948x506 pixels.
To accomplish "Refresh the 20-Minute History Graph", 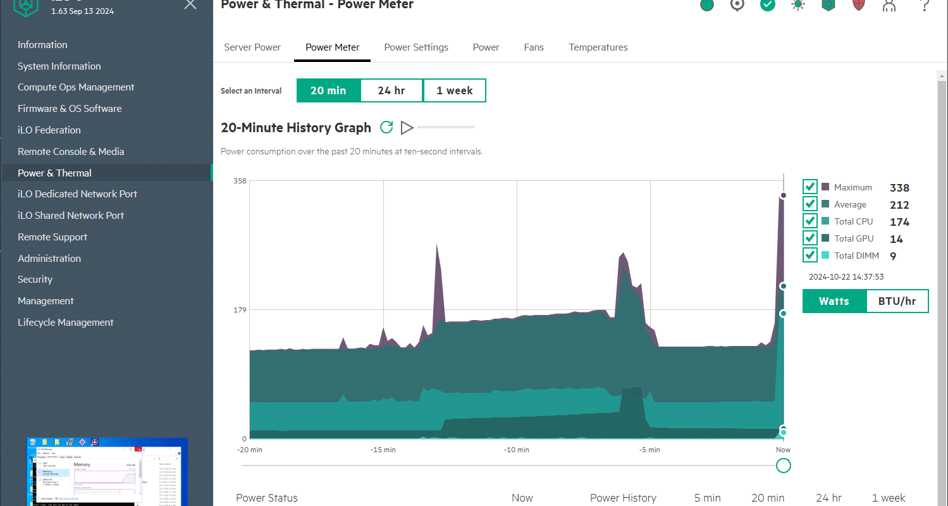I will pyautogui.click(x=386, y=128).
